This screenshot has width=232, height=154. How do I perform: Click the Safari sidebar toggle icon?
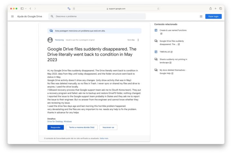coord(22,9)
